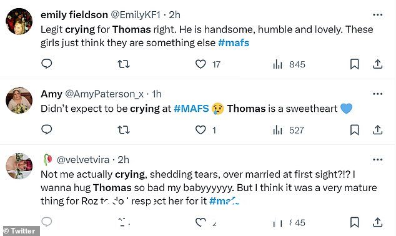
Task: Like Amy's tweet with 1 like
Action: (200, 130)
